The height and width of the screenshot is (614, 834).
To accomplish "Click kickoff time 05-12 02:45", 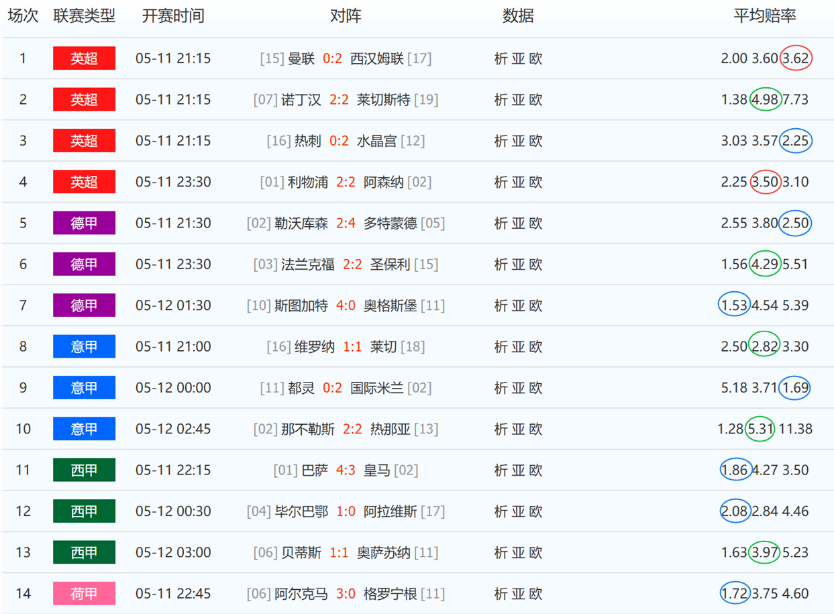I will (173, 429).
